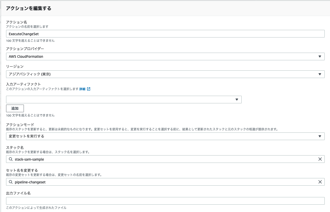Click the dropdown arrow on アジアパシフィック (東京) field

pos(320,74)
